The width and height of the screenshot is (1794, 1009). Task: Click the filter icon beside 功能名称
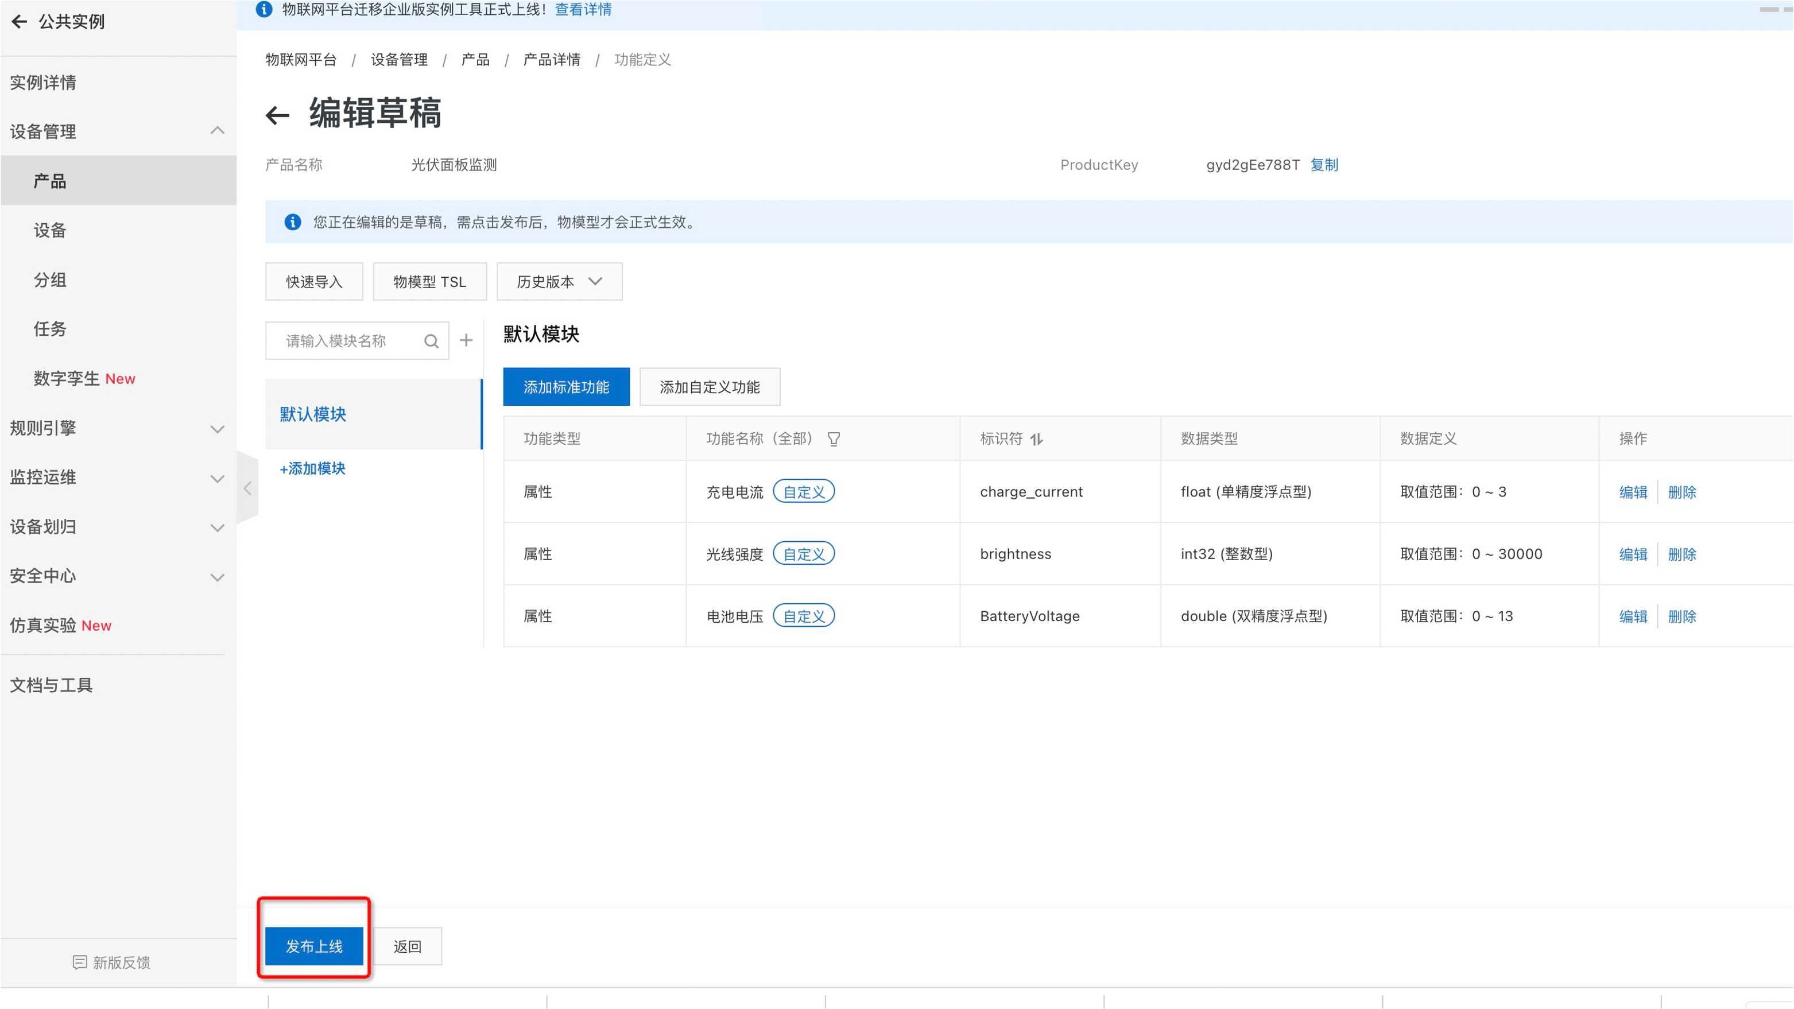pyautogui.click(x=833, y=438)
